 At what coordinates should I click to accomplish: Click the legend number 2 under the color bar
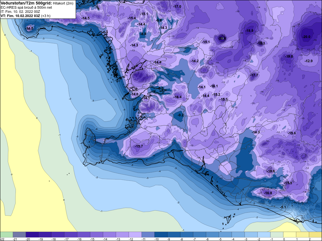pyautogui.click(x=310, y=239)
